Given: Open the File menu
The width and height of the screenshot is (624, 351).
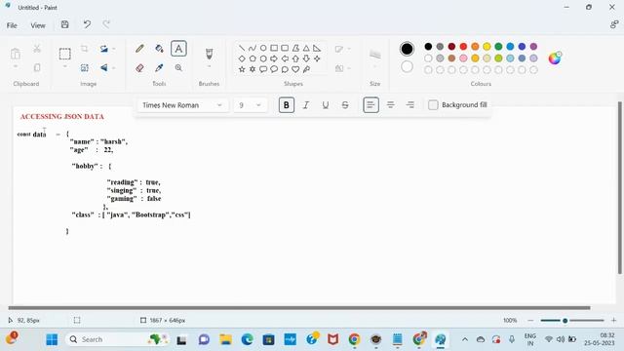Looking at the screenshot, I should 12,25.
